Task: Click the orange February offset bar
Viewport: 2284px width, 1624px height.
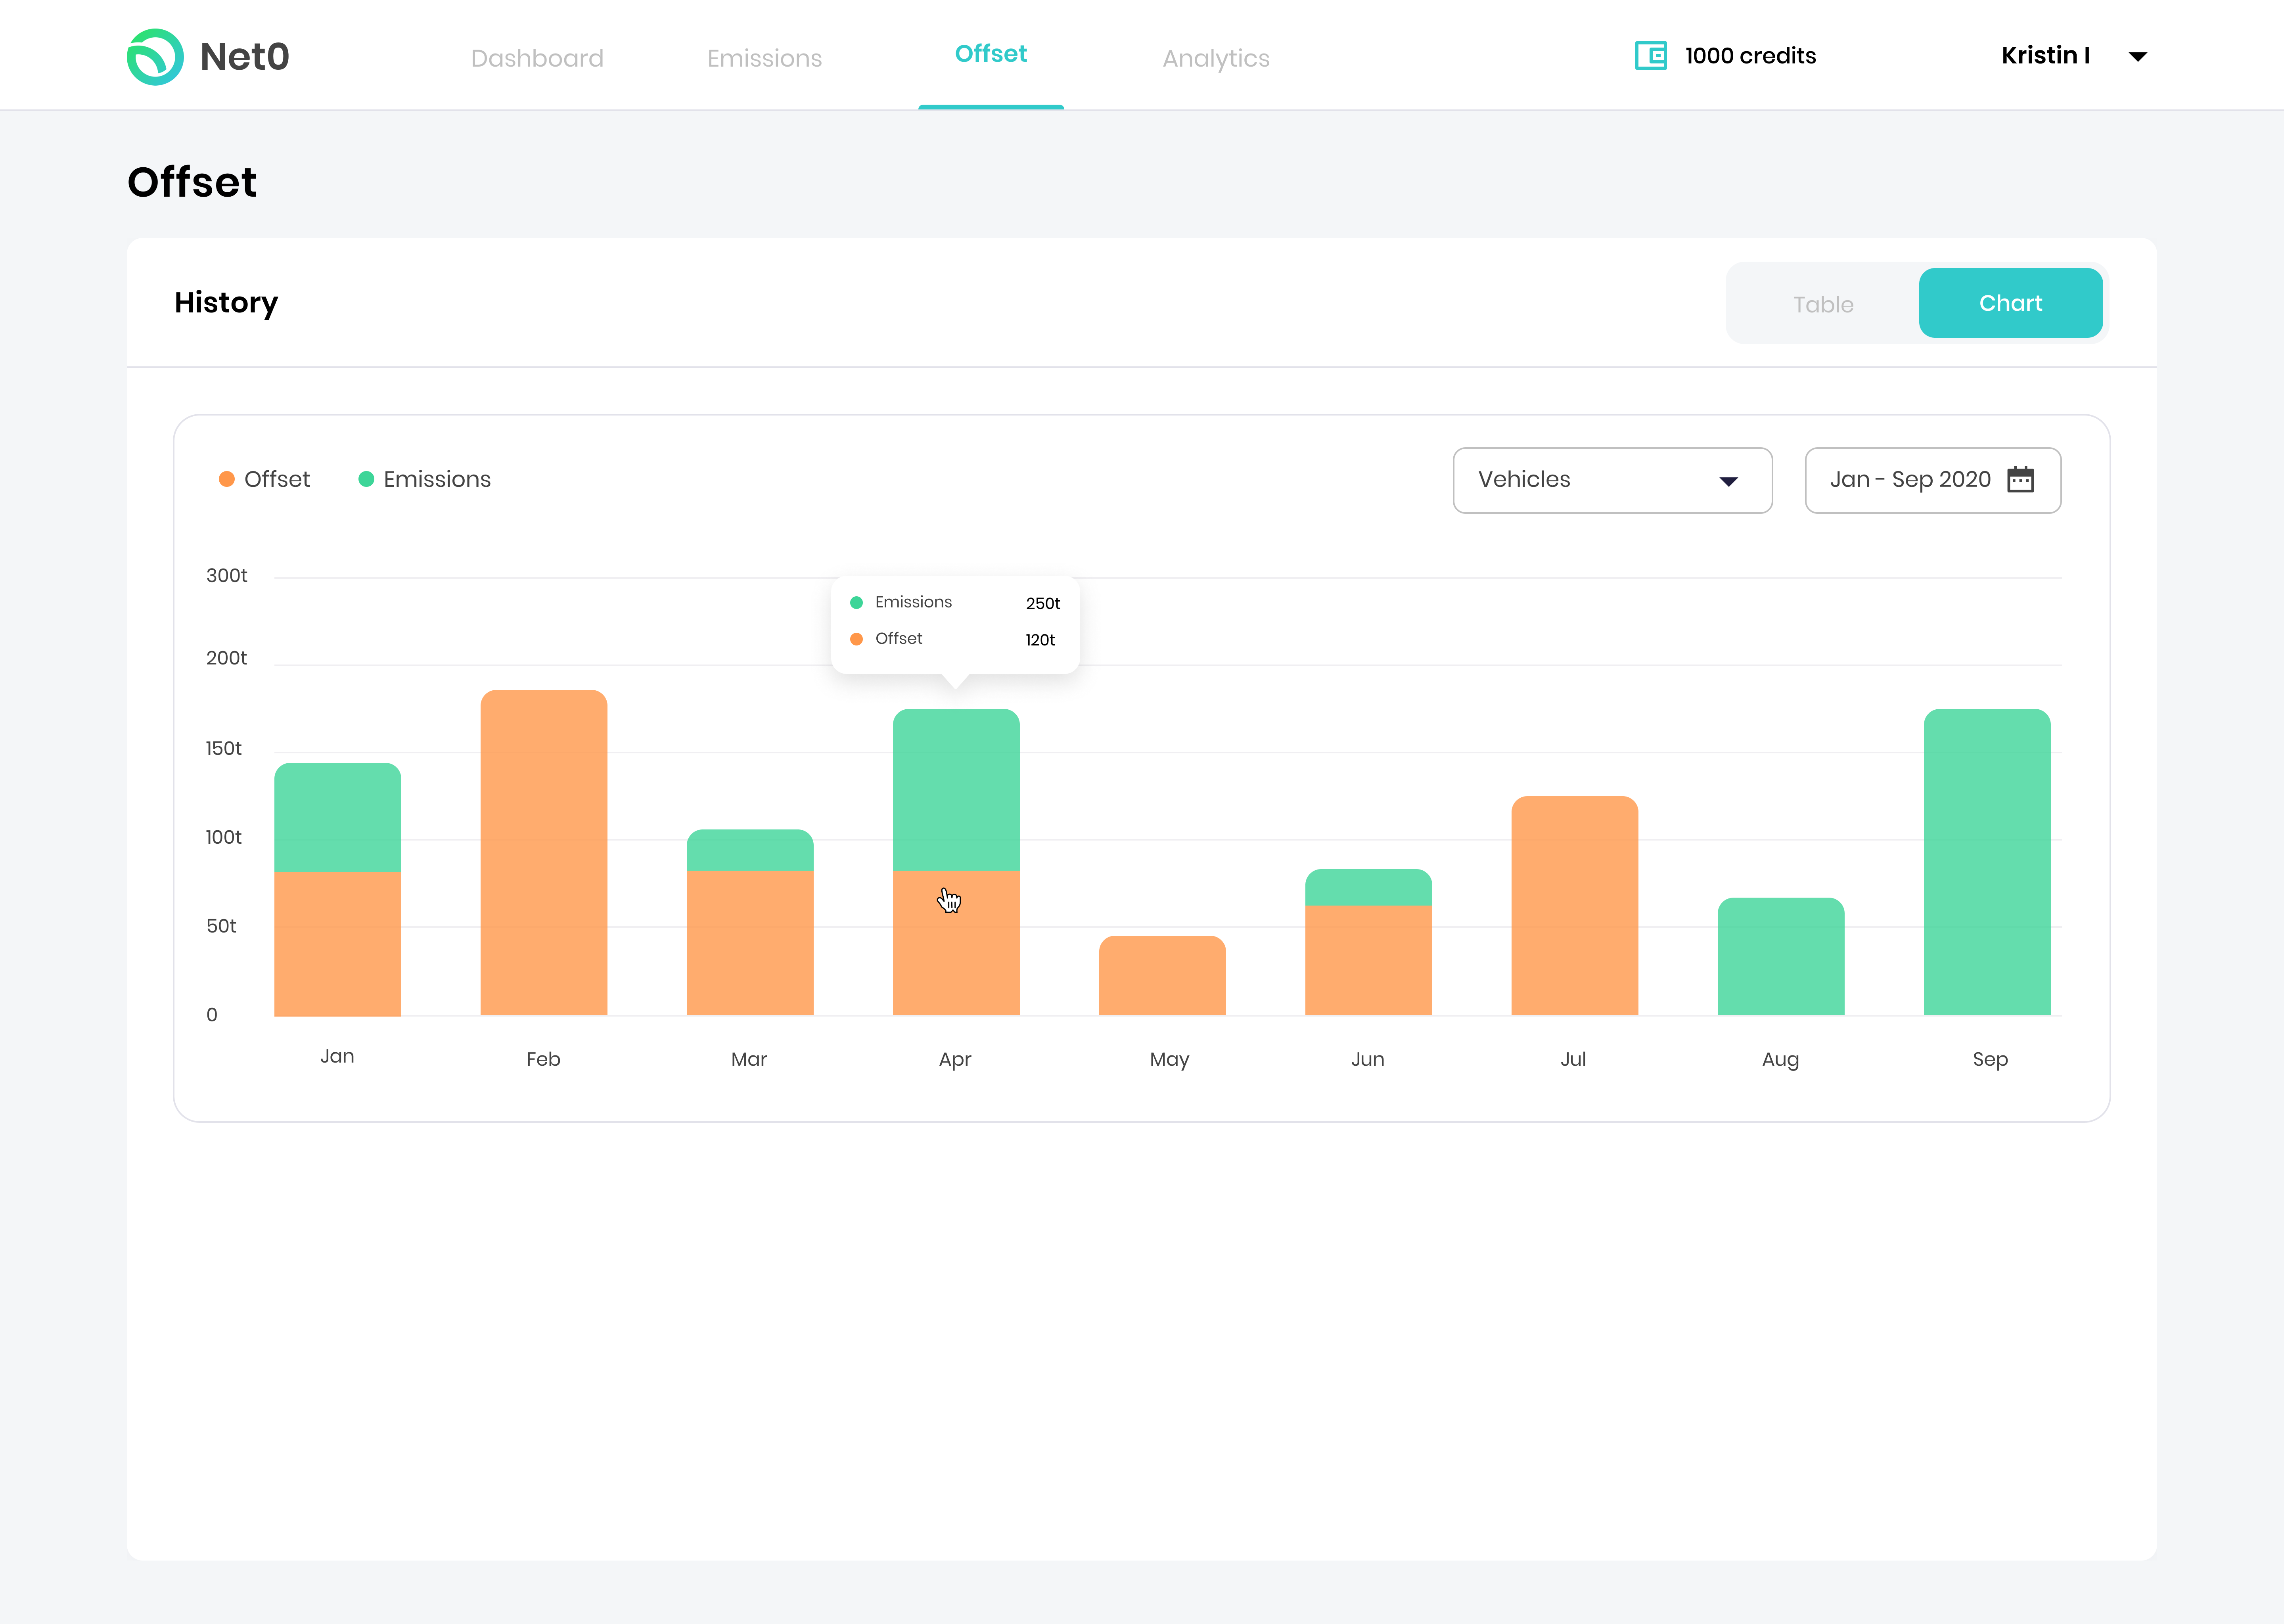Action: tap(543, 852)
